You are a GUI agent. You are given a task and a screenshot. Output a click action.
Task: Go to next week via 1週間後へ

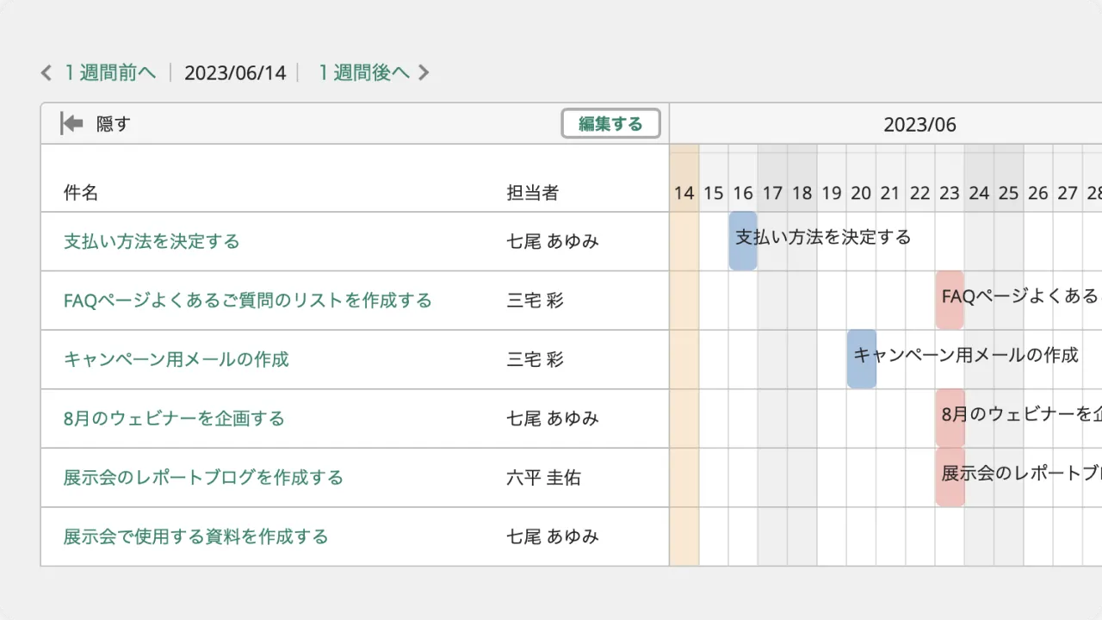[363, 73]
